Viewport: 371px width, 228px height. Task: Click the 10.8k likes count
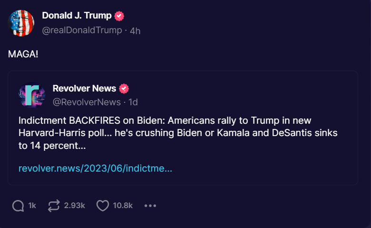point(123,206)
